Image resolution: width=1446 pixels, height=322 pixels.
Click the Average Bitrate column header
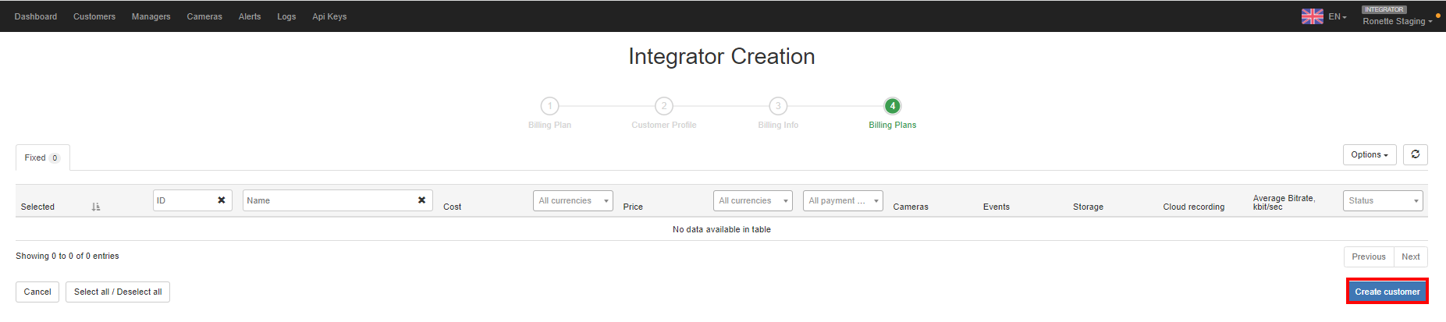pyautogui.click(x=1284, y=202)
